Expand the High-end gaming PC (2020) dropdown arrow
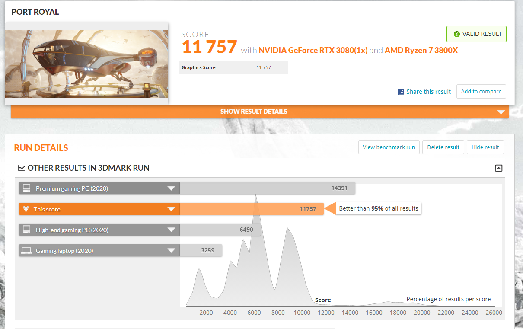 [171, 230]
